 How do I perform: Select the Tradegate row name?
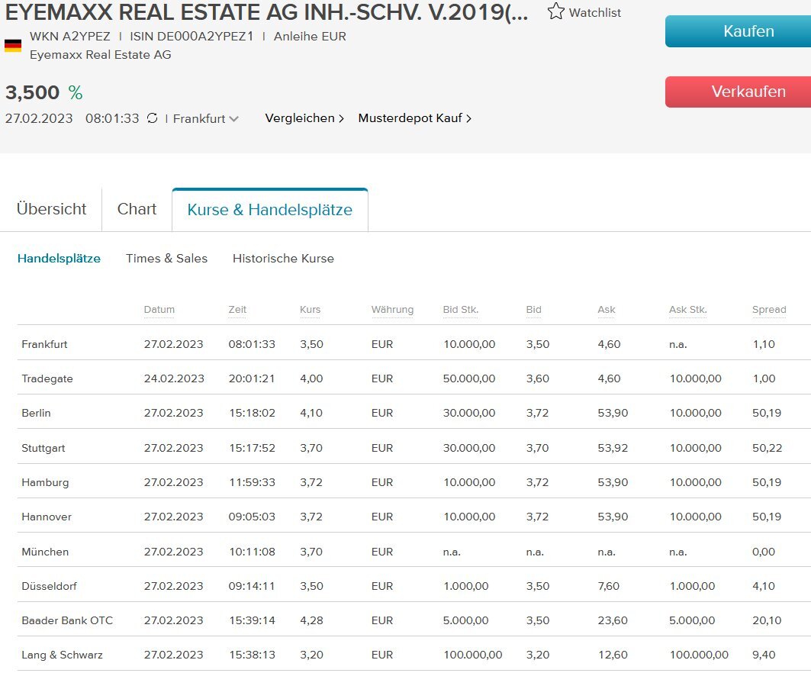pos(47,378)
